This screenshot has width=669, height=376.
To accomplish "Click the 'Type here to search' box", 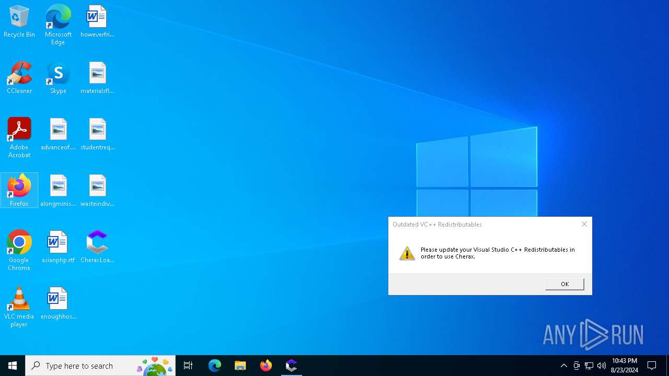I will (100, 366).
